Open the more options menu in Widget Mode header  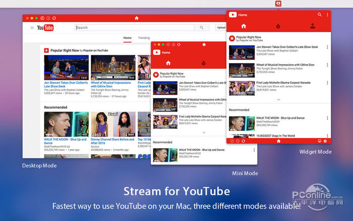(327, 15)
